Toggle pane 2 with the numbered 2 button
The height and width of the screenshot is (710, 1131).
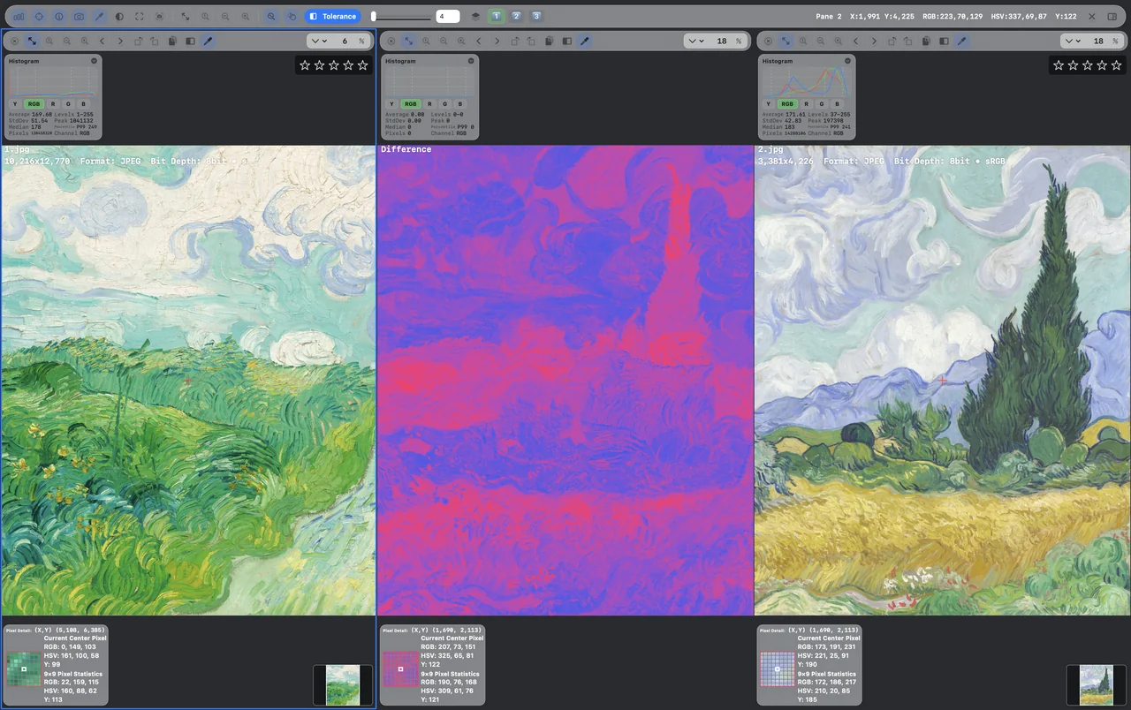516,17
